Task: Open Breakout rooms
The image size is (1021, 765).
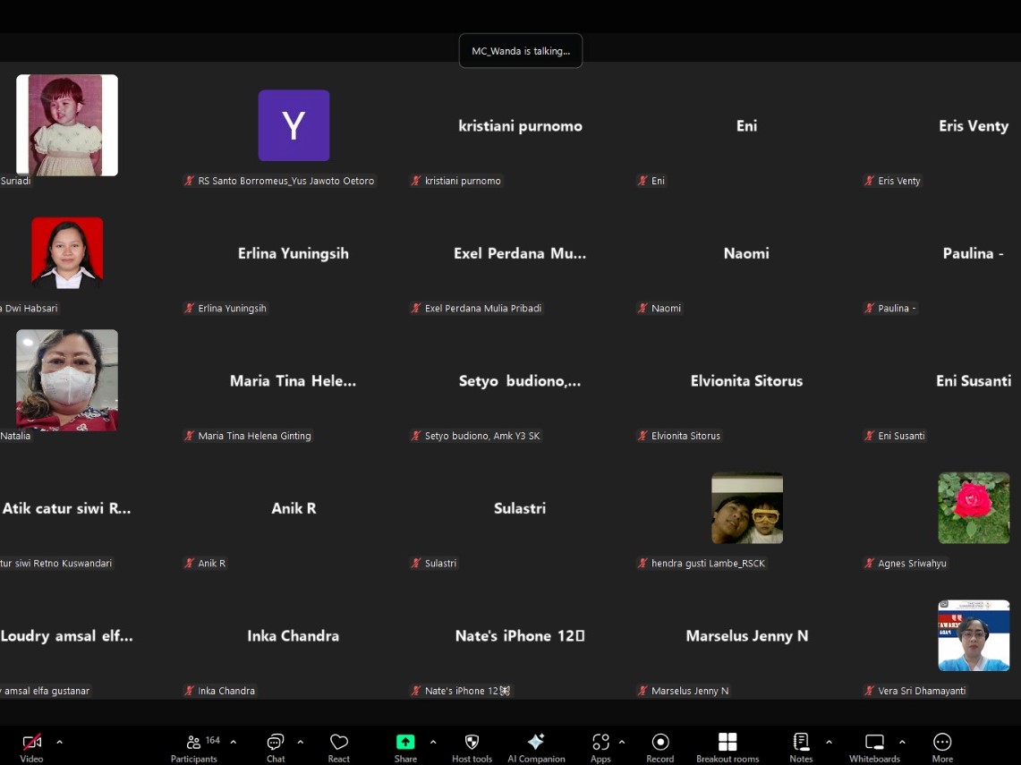Action: 727,747
